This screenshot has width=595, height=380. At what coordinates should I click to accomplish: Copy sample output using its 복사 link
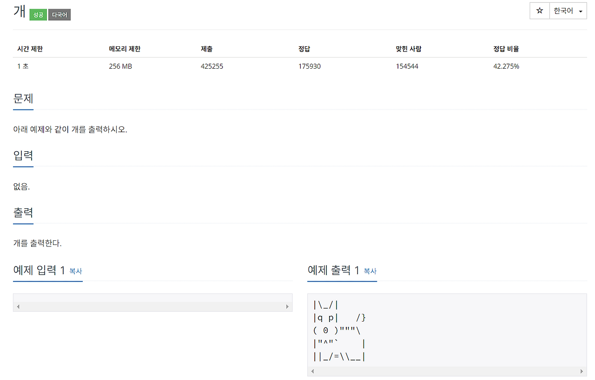pyautogui.click(x=370, y=272)
